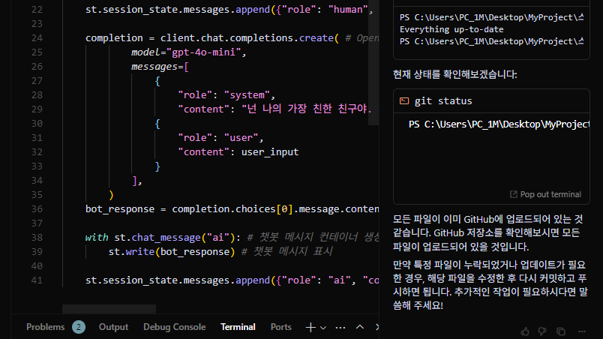The image size is (603, 339).
Task: Click the terminal icon beside git status
Action: pos(404,101)
